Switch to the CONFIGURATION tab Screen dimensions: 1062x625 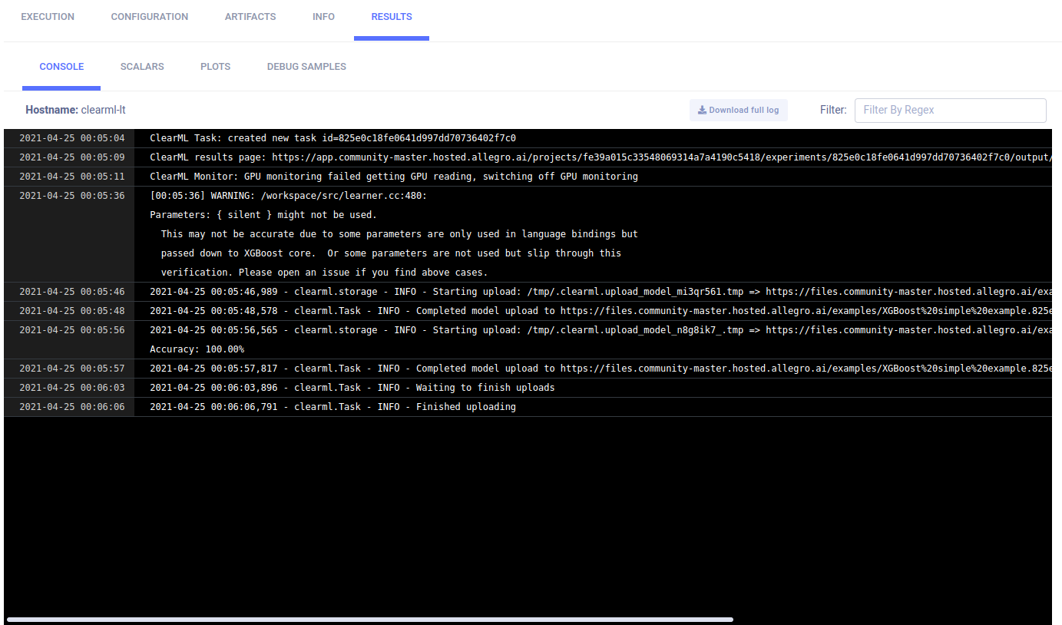(x=150, y=17)
